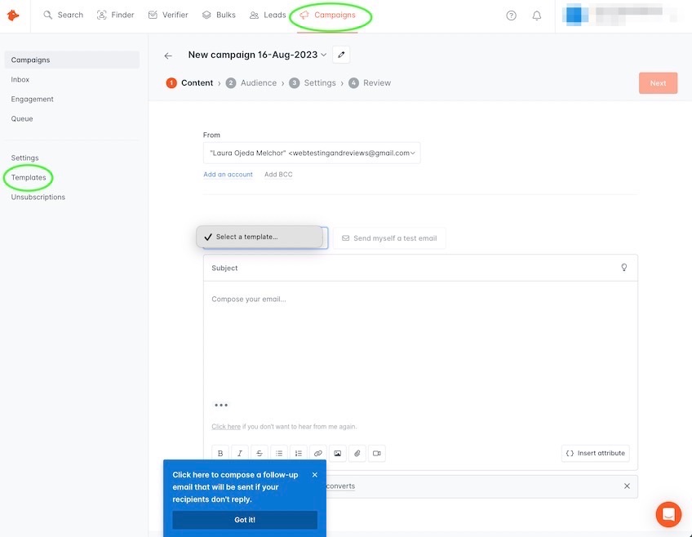Jump to the Review step
This screenshot has width=692, height=537.
tap(370, 83)
